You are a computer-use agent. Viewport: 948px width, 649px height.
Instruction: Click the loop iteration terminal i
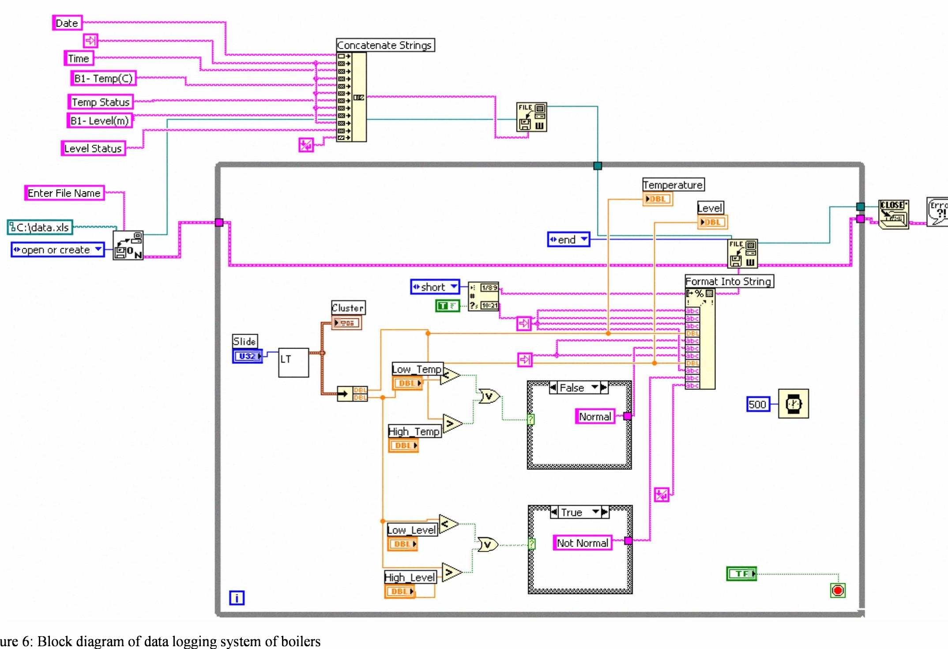(237, 598)
